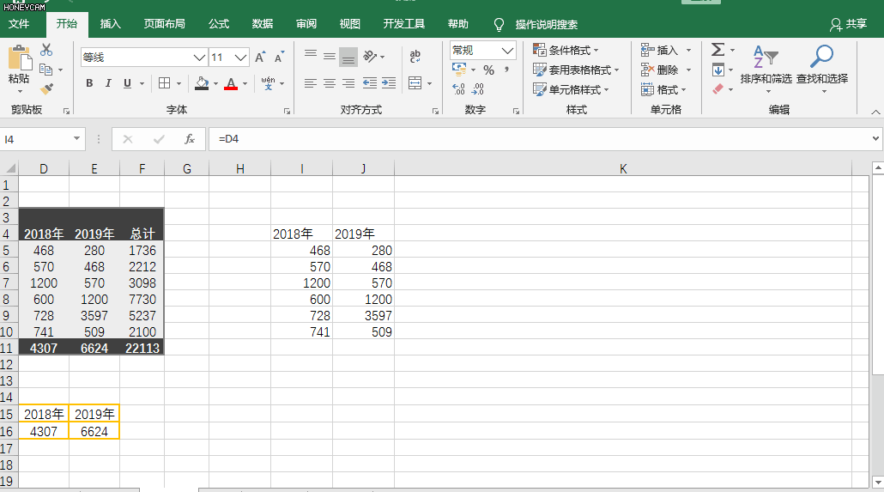The height and width of the screenshot is (492, 884).
Task: Toggle Middle Align
Action: (330, 56)
